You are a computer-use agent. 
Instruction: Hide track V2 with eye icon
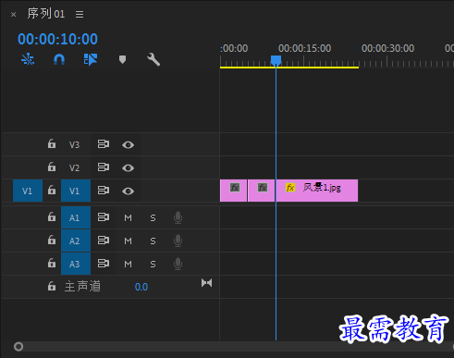click(x=128, y=167)
